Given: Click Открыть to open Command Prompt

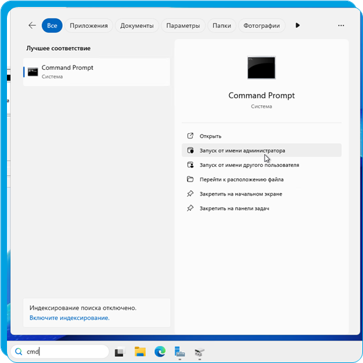Looking at the screenshot, I should tap(261, 136).
